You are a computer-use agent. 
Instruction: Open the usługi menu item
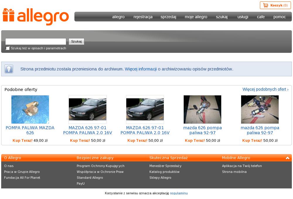(243, 17)
